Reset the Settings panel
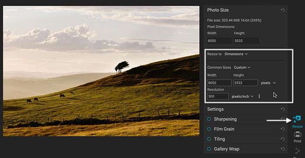 coord(283,109)
